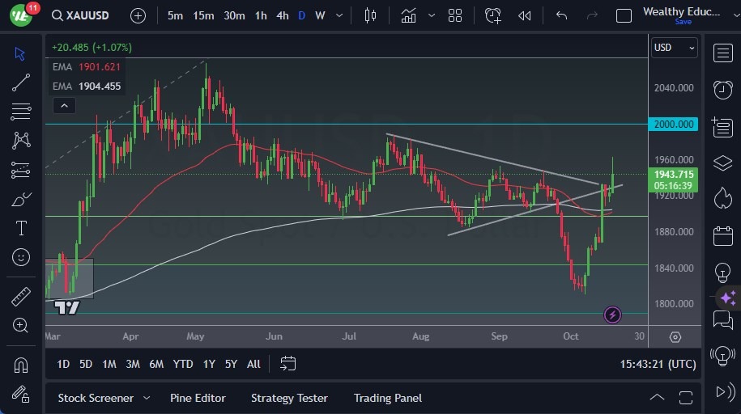Open the chat speech bubbles panel

tap(722, 320)
